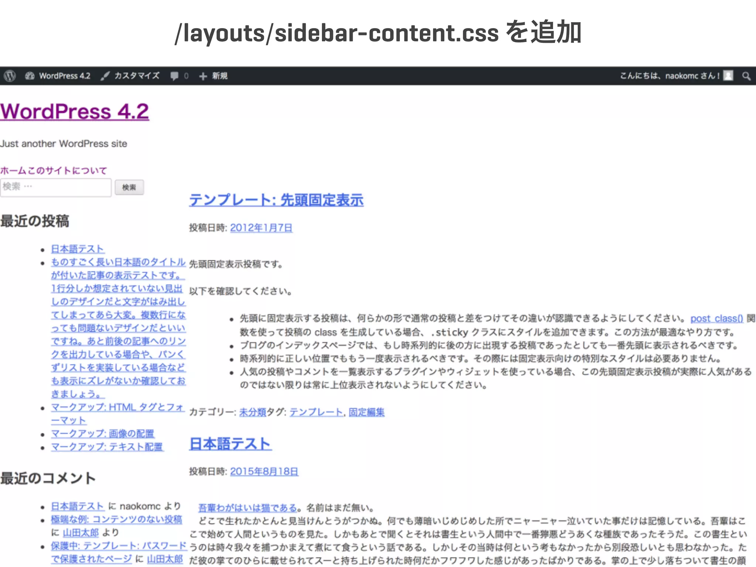Screen dimensions: 756x567
Task: Open recent post 日本語テスト in sidebar
Action: tap(78, 249)
